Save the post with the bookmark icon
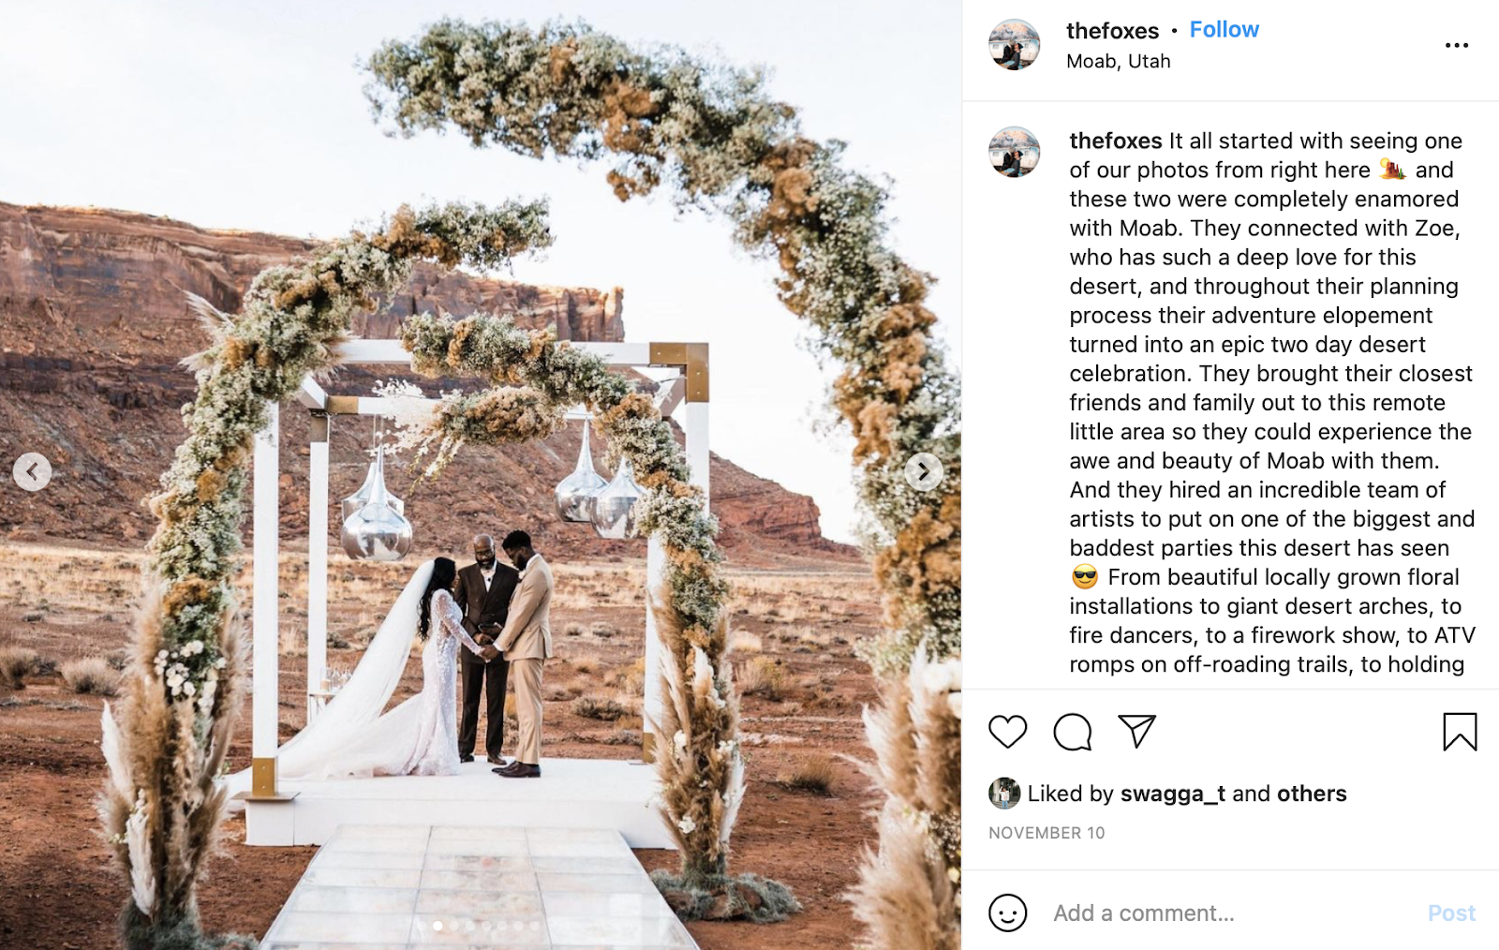The height and width of the screenshot is (950, 1499). (1460, 732)
